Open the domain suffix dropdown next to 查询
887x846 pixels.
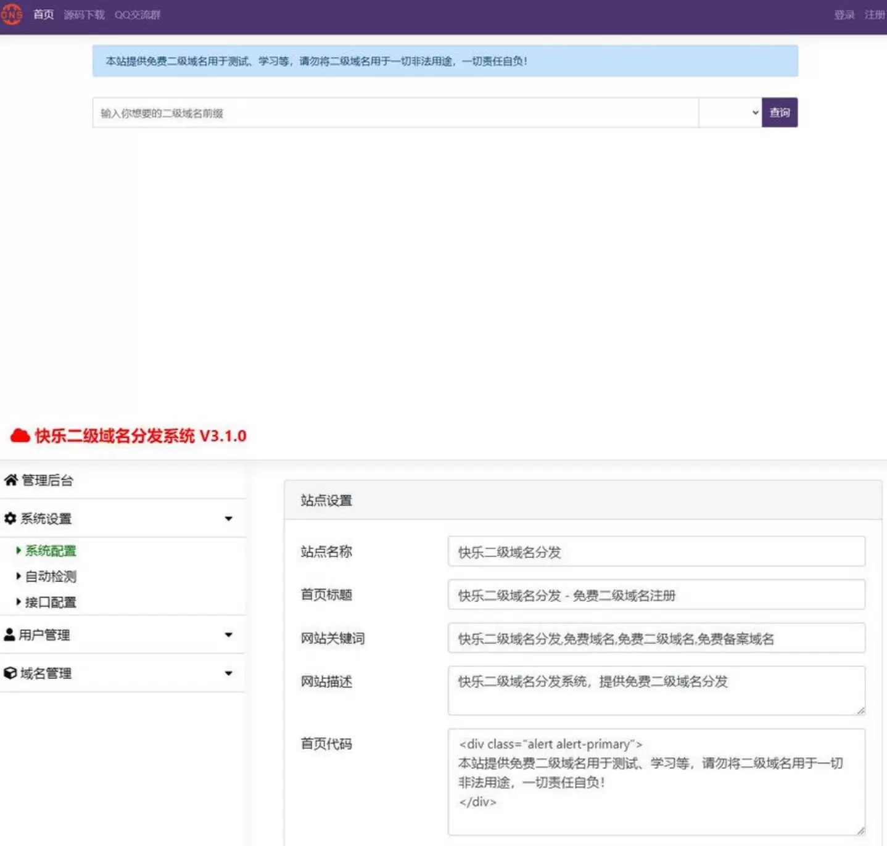point(730,112)
